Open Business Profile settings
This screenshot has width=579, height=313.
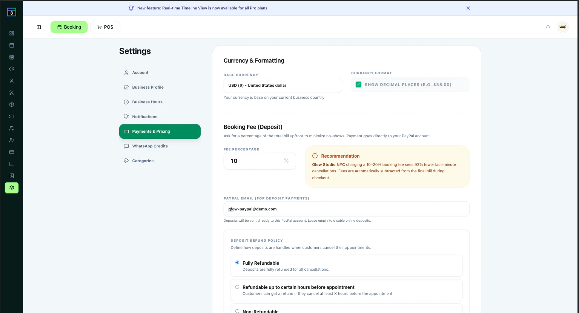coord(160,87)
